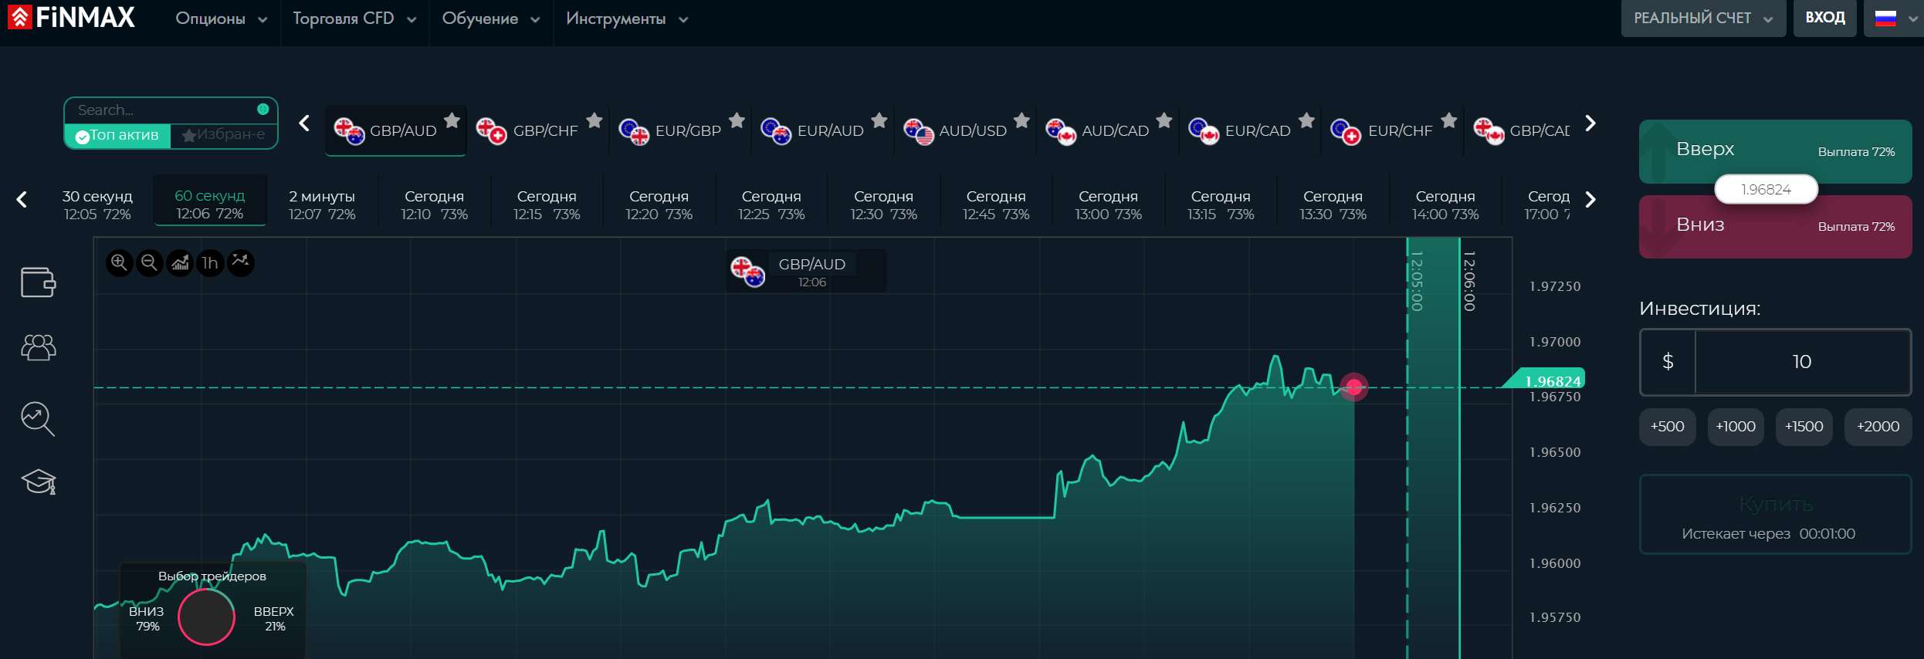
Task: Click the investment amount field
Action: (x=1802, y=362)
